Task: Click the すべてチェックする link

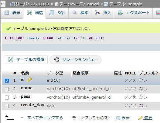Action: pos(45,118)
